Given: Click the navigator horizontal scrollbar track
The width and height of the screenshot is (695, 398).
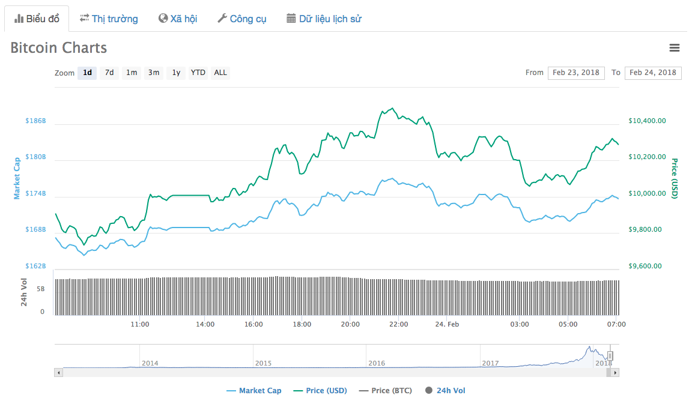Looking at the screenshot, I should pyautogui.click(x=335, y=373).
